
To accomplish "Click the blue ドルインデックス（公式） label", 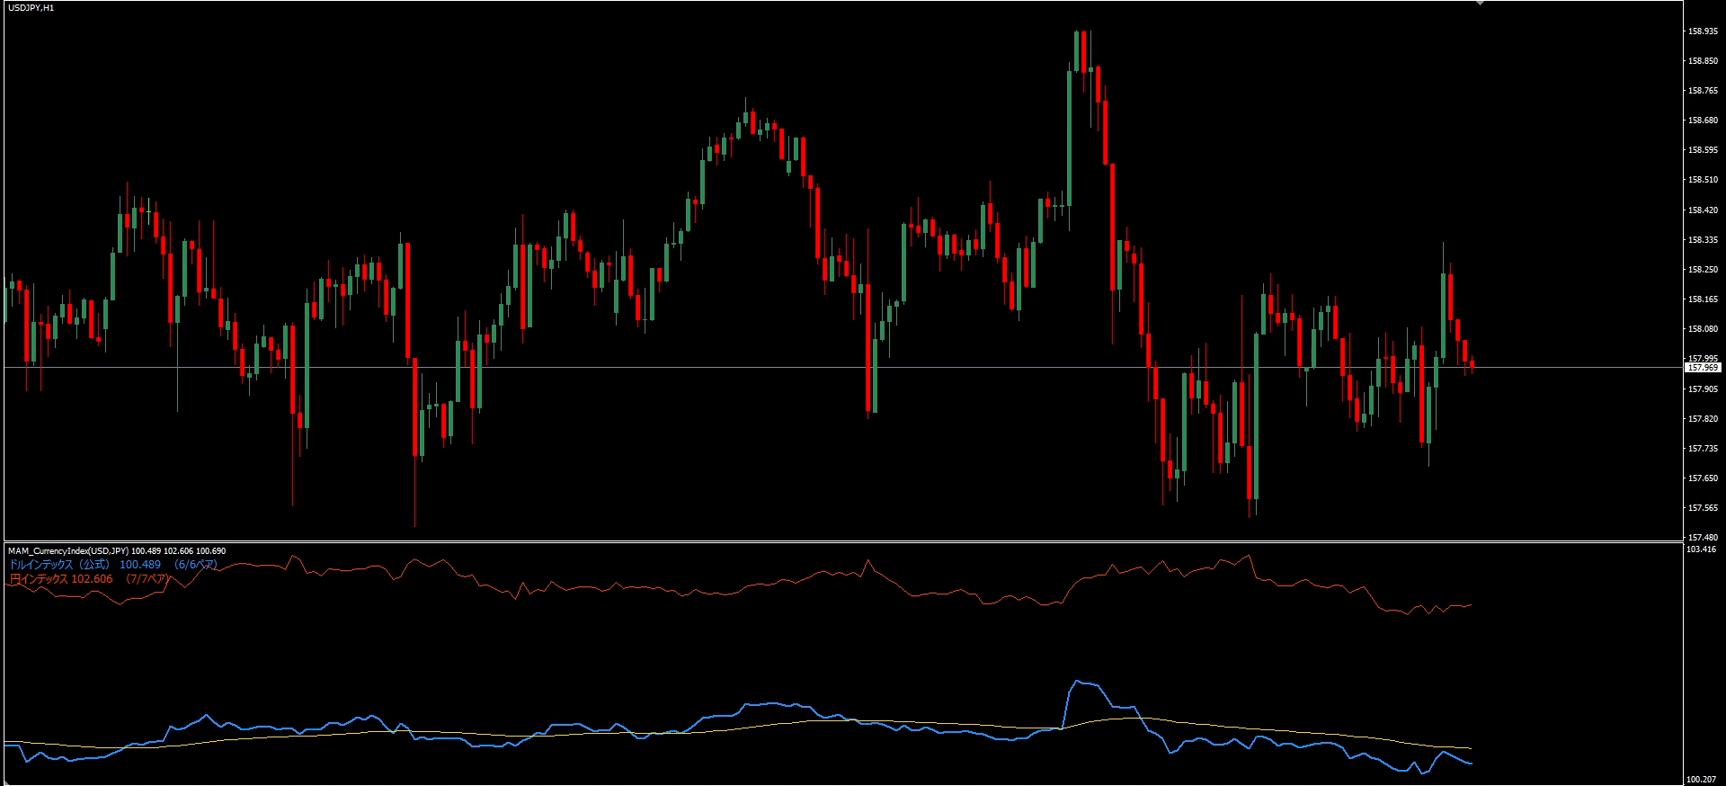I will pos(58,565).
